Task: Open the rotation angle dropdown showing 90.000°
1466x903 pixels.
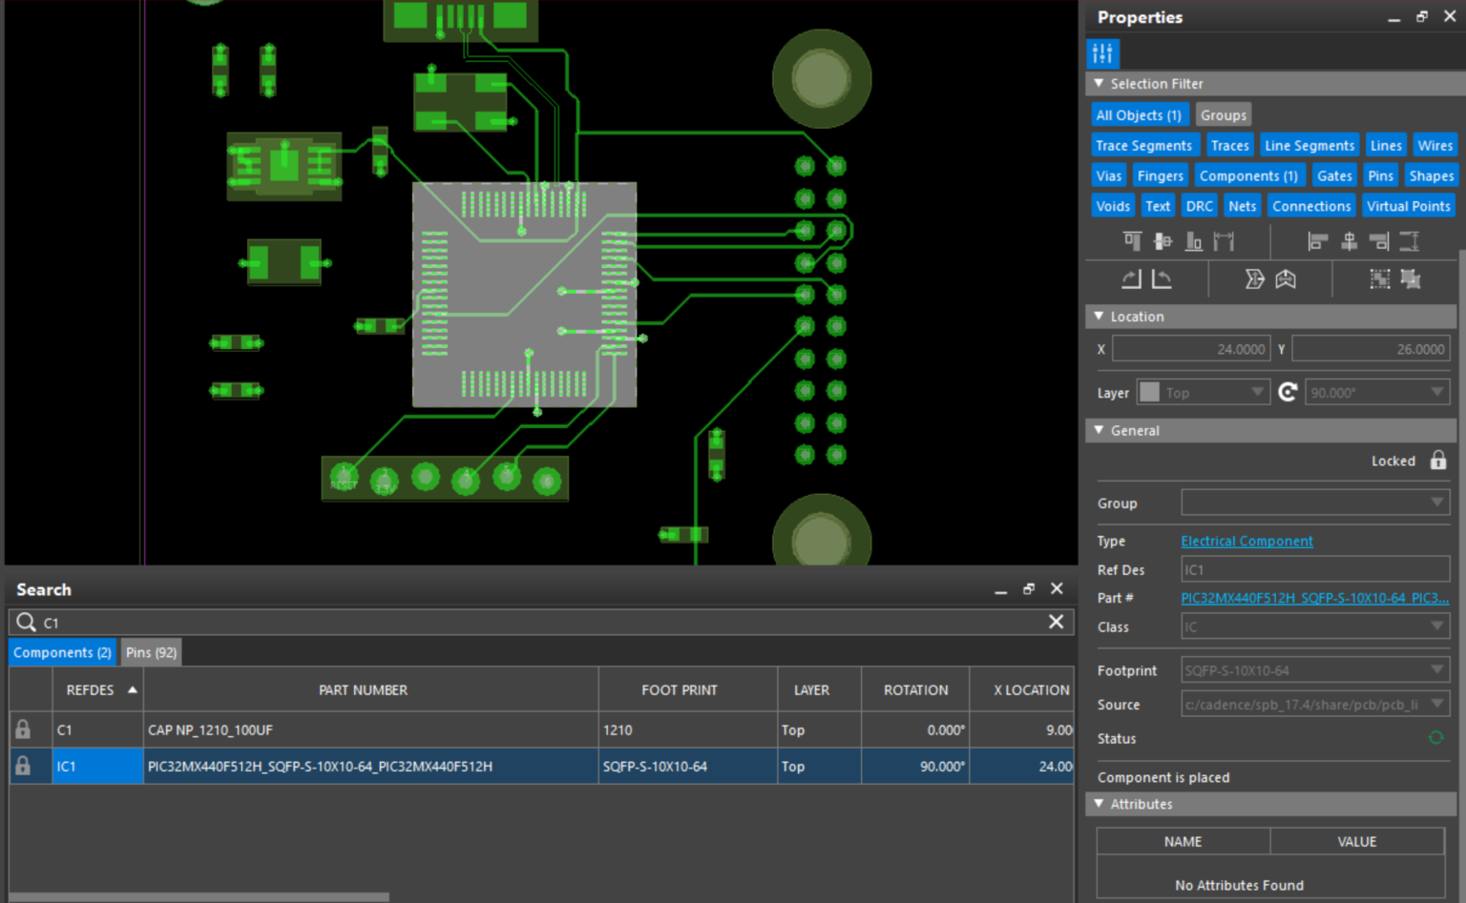Action: [x=1436, y=391]
